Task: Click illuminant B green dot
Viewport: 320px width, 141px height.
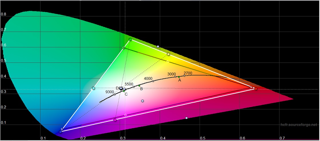Action: (x=139, y=86)
